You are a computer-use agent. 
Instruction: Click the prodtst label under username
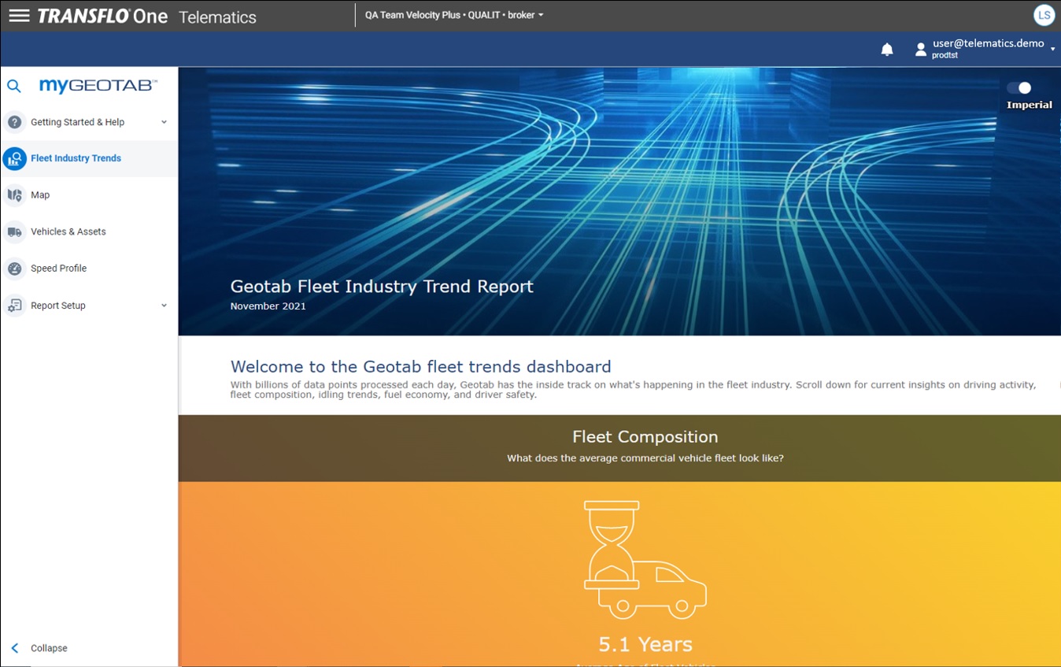[945, 56]
